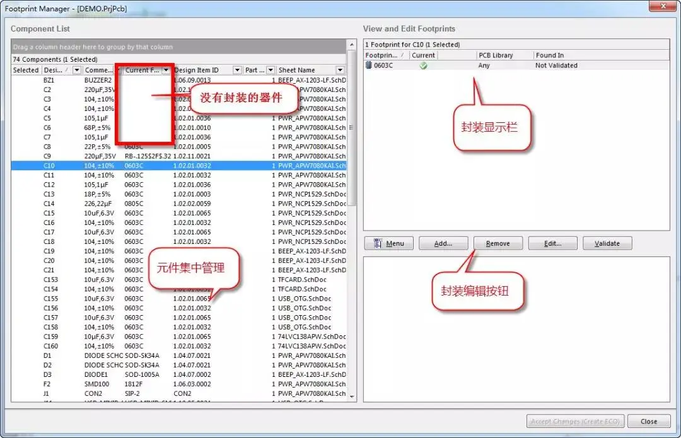Click the component list scroll down arrow
681x438 pixels.
click(x=352, y=397)
